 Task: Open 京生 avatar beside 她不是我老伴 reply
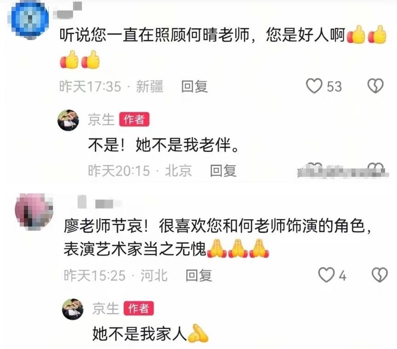pyautogui.click(x=68, y=120)
